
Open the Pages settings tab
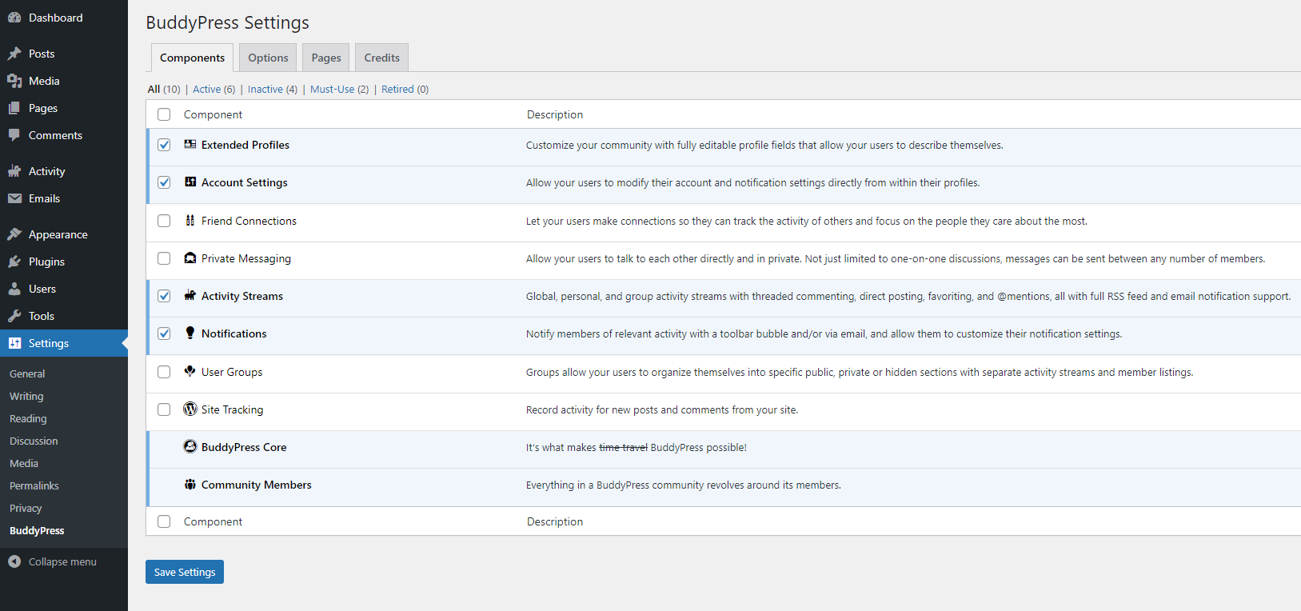(326, 58)
